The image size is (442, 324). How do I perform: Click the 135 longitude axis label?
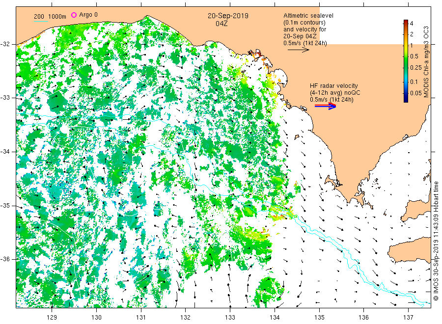click(x=319, y=318)
